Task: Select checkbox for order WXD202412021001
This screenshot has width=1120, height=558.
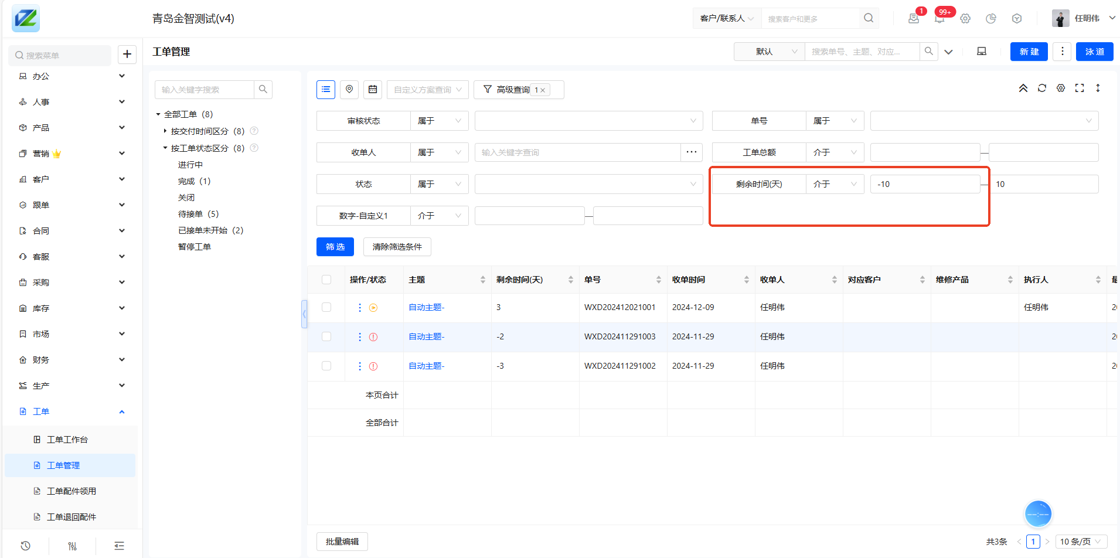Action: click(x=326, y=307)
